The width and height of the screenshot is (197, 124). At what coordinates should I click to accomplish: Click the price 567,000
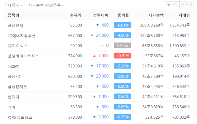point(75,36)
